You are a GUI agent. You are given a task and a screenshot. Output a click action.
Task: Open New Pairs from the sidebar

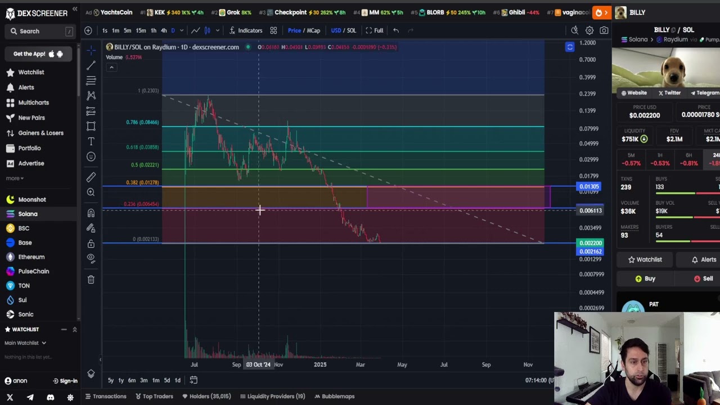coord(31,118)
